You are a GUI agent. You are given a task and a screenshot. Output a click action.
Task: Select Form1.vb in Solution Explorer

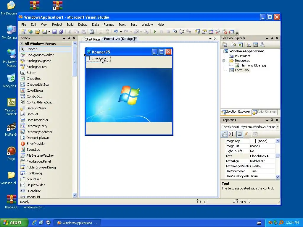(x=241, y=70)
